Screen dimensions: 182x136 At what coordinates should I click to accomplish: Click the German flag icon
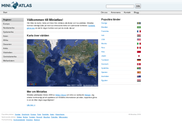pos(139,60)
